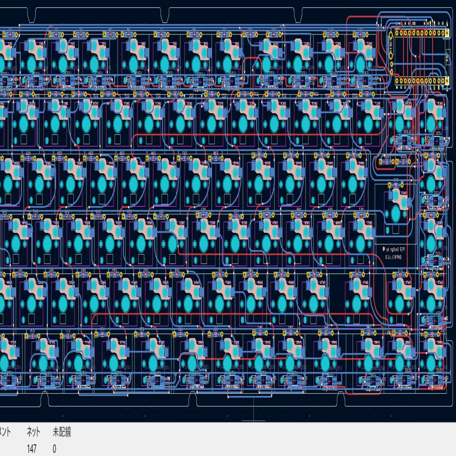Image resolution: width=456 pixels, height=456 pixels.
Task: Click the unrouted count value 0
Action: (x=55, y=449)
